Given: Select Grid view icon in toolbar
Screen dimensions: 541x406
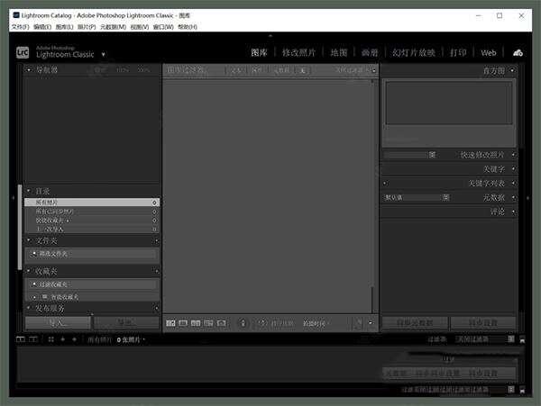Looking at the screenshot, I should [170, 322].
